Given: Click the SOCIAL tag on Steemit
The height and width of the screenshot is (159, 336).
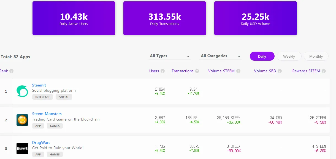Looking at the screenshot, I should [x=64, y=97].
